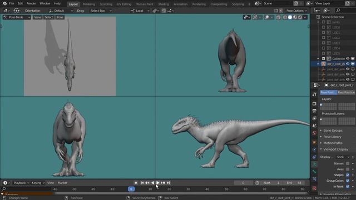Play the animation forward

point(158,183)
